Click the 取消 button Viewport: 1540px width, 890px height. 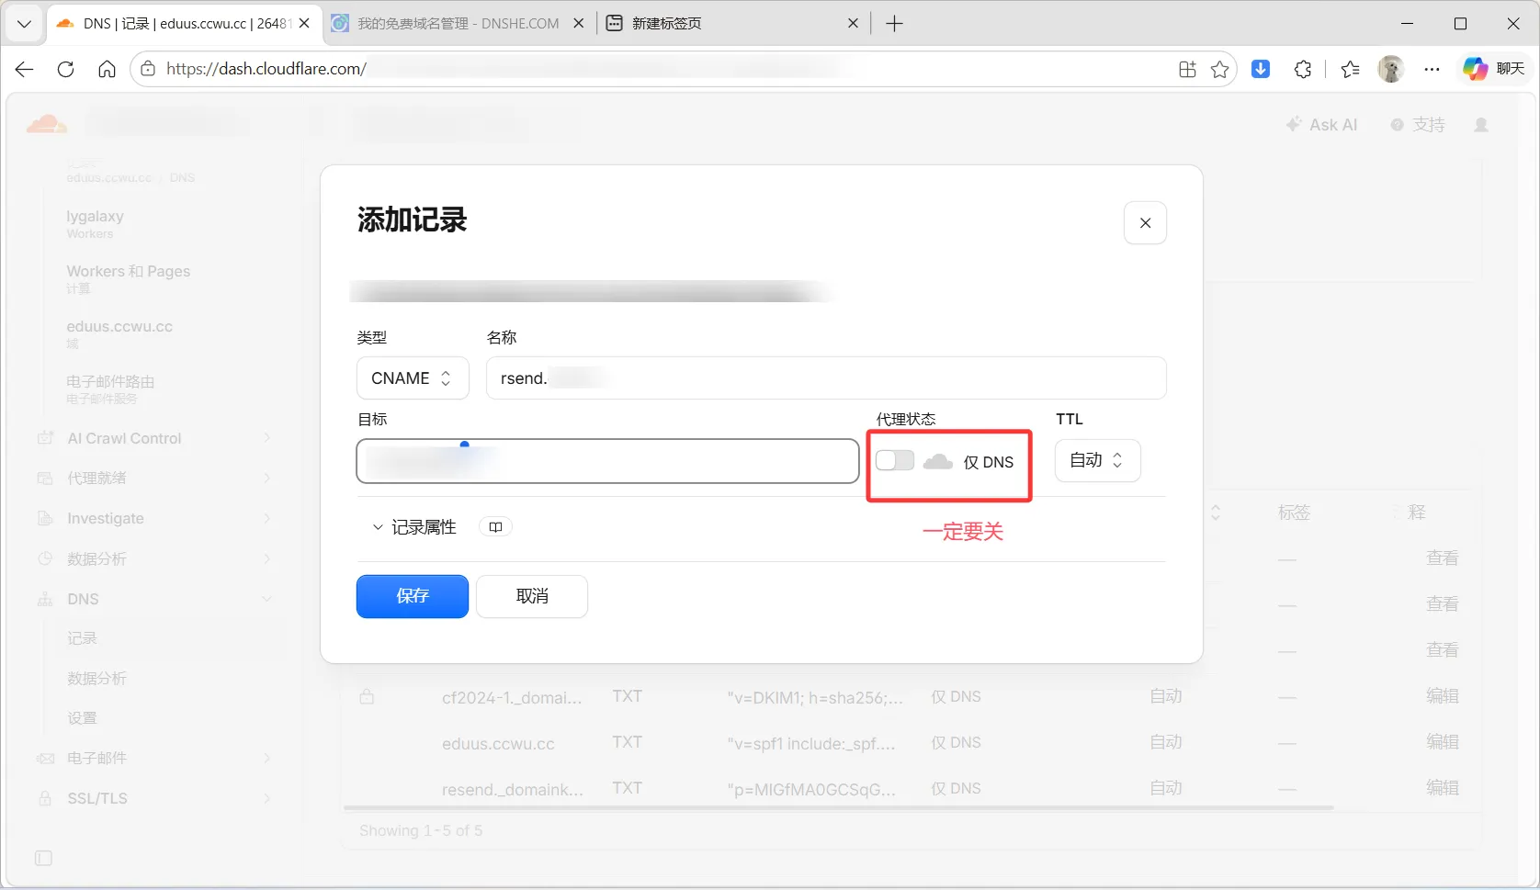(532, 596)
